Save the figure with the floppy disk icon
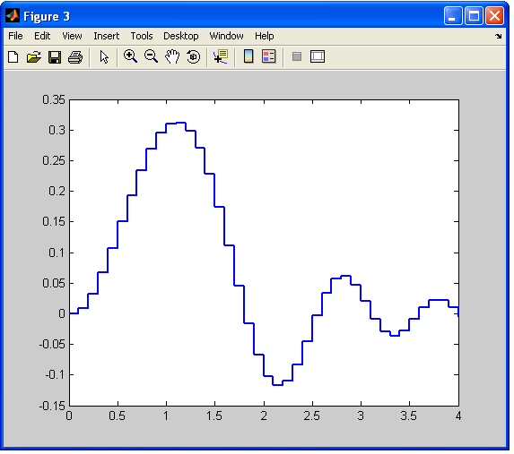514x454 pixels. [55, 57]
